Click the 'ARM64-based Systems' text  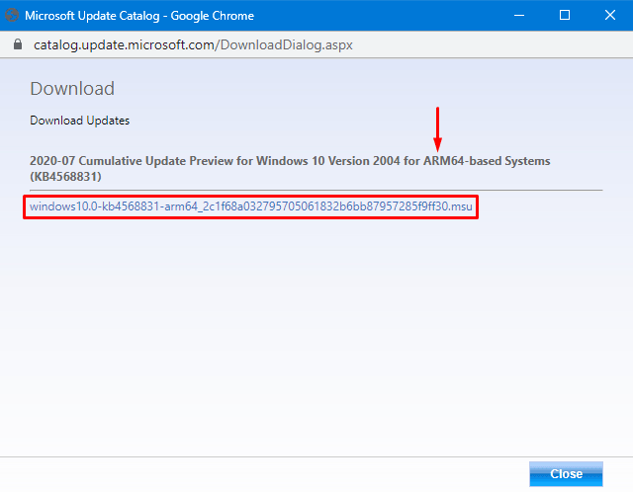pyautogui.click(x=487, y=160)
